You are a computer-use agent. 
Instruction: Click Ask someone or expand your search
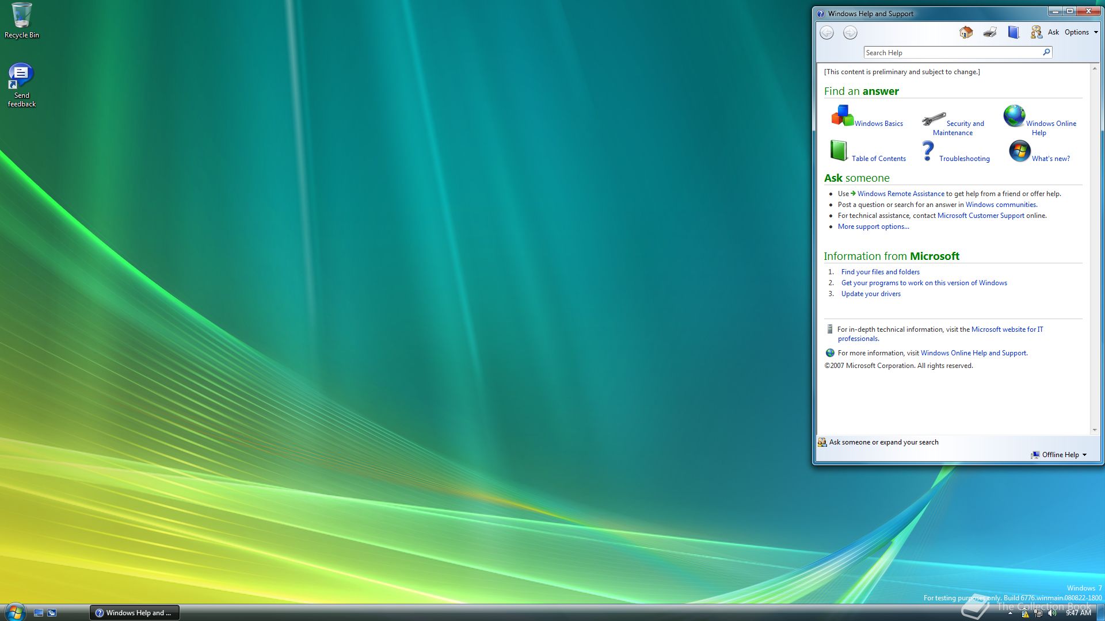883,442
